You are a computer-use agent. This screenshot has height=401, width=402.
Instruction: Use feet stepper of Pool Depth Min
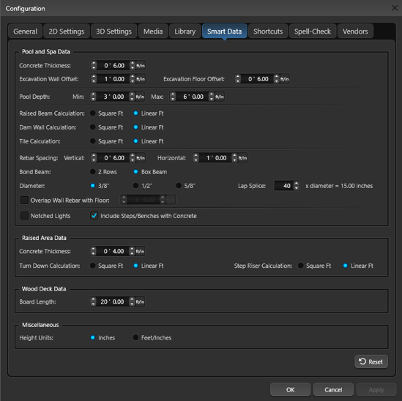[93, 97]
